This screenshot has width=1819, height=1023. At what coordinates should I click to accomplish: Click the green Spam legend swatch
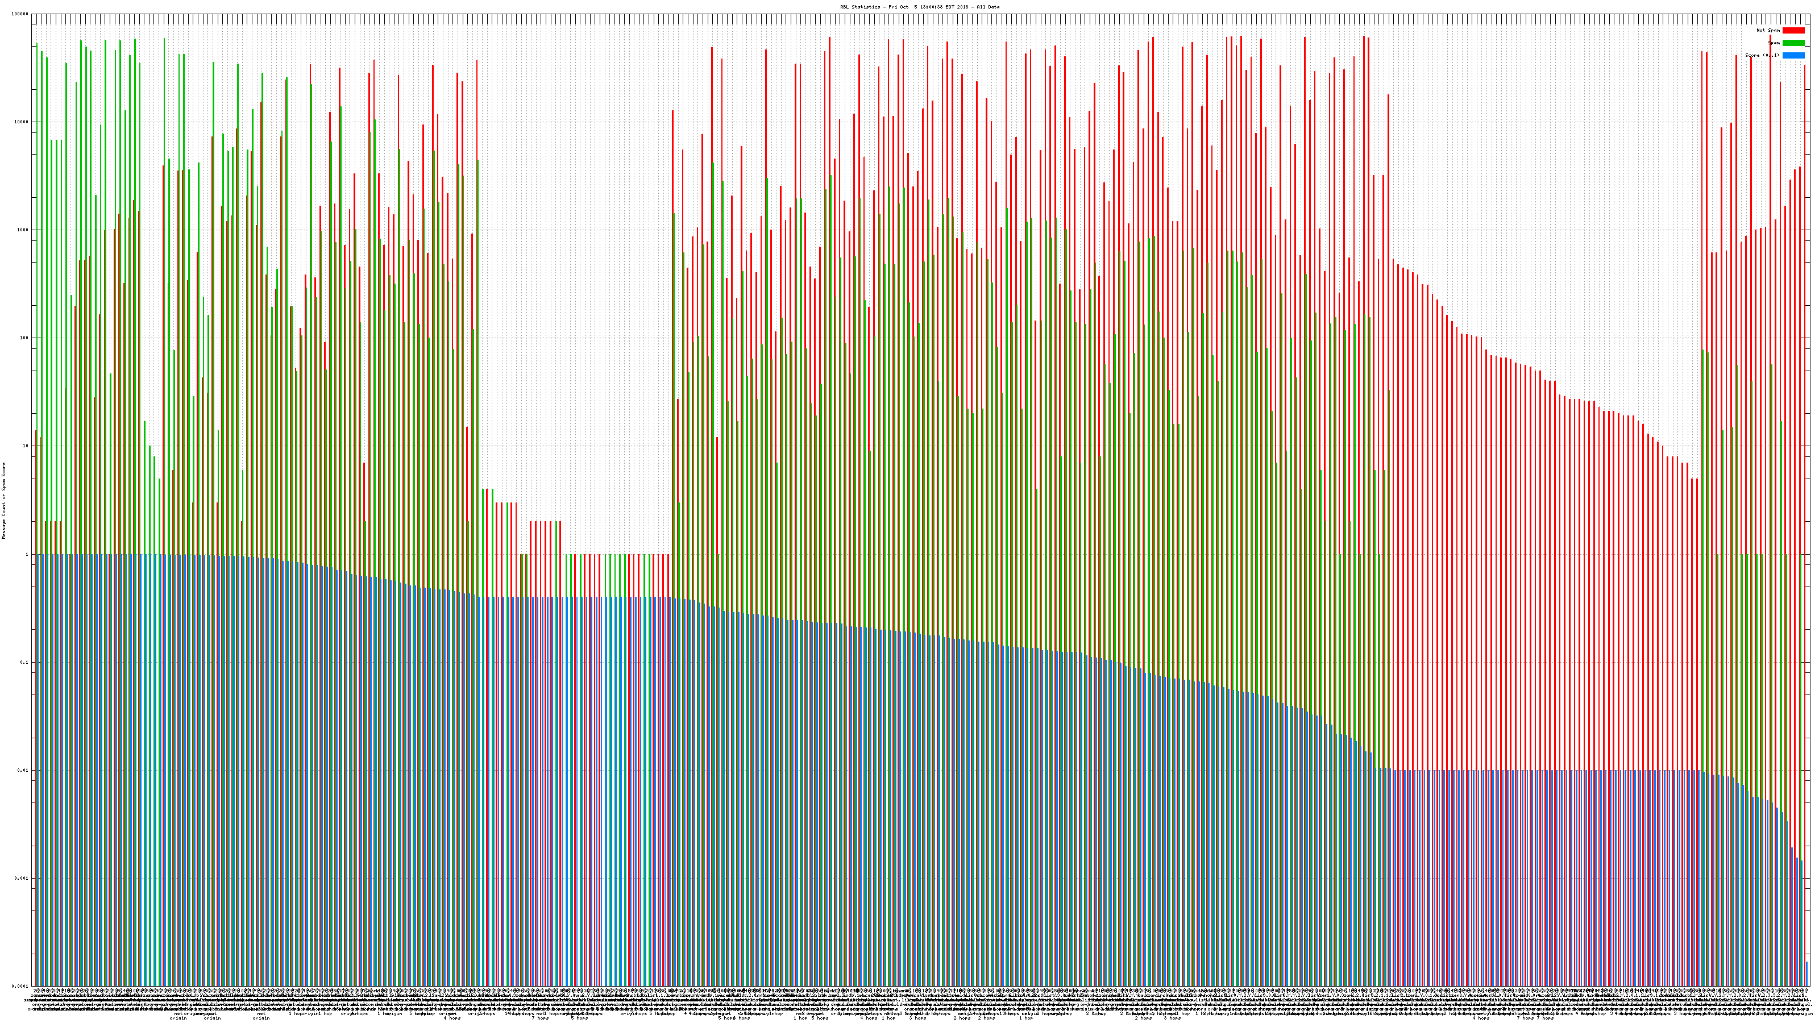point(1793,43)
